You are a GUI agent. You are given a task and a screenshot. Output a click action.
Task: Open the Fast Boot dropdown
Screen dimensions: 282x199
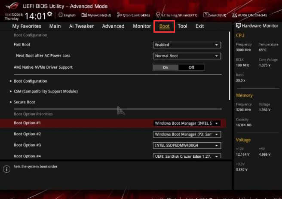pos(187,45)
